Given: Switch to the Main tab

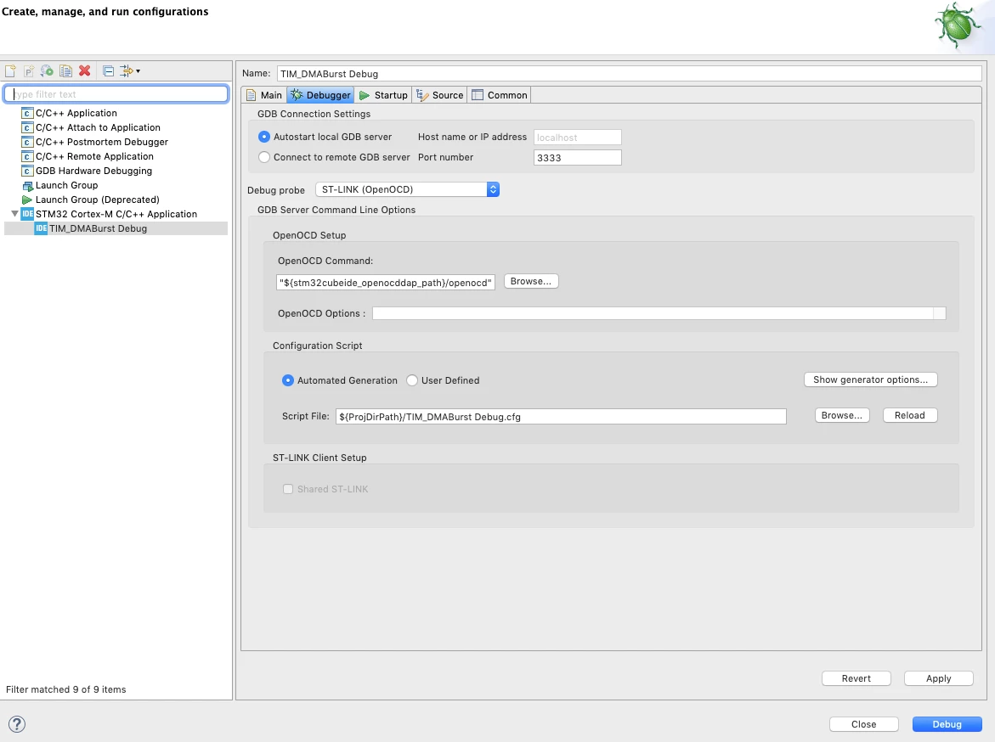Looking at the screenshot, I should pos(264,95).
